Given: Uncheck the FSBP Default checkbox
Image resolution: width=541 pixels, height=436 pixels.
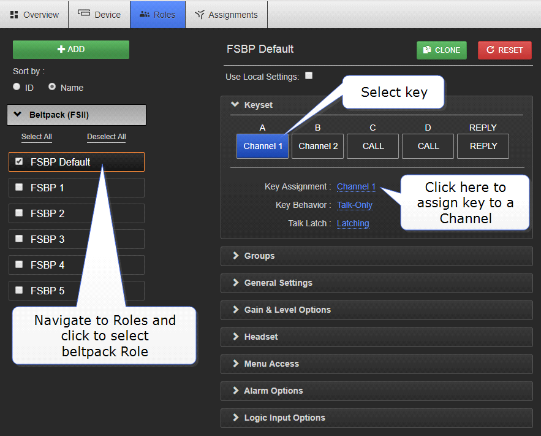Looking at the screenshot, I should (x=19, y=162).
